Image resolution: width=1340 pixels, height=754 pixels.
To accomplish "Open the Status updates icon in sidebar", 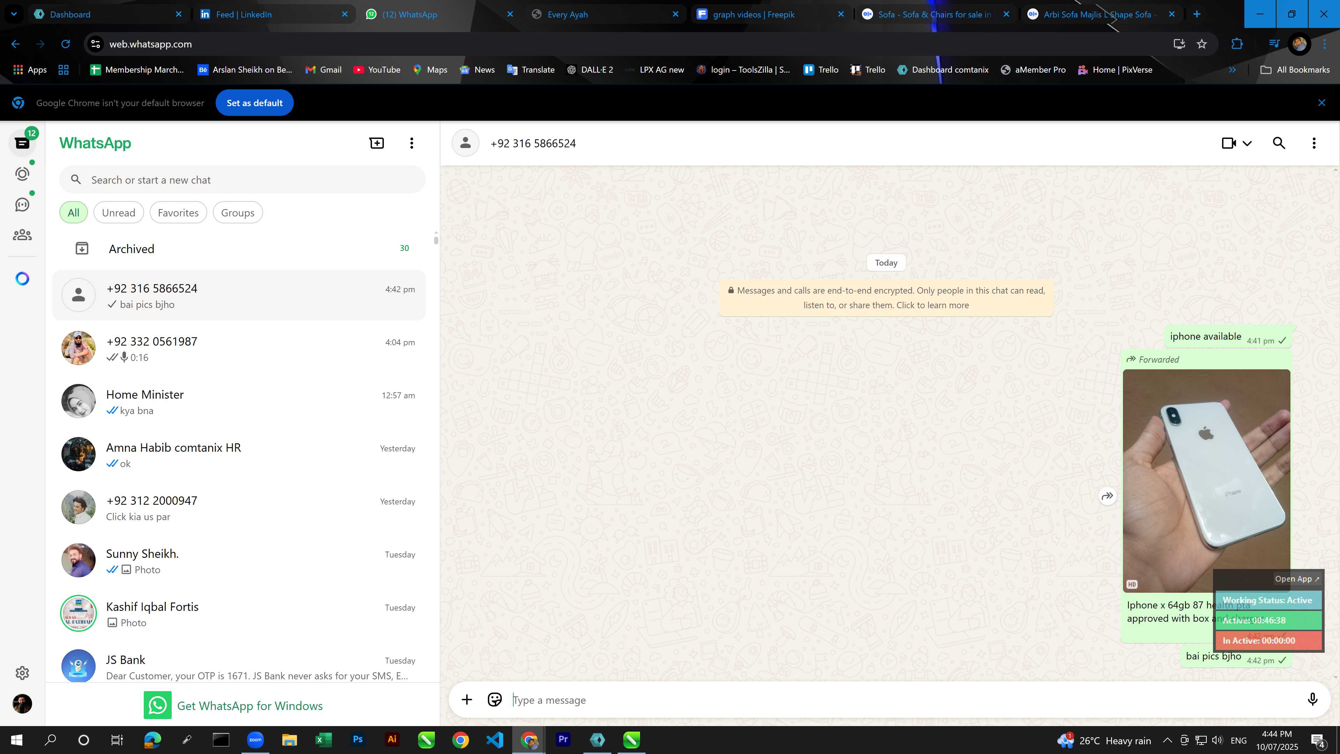I will coord(22,174).
